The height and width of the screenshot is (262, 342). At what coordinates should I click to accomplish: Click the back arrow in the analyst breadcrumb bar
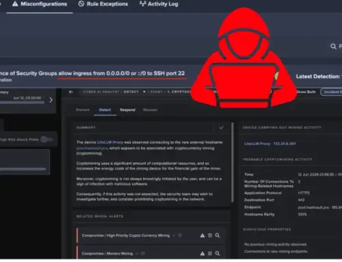(71, 92)
